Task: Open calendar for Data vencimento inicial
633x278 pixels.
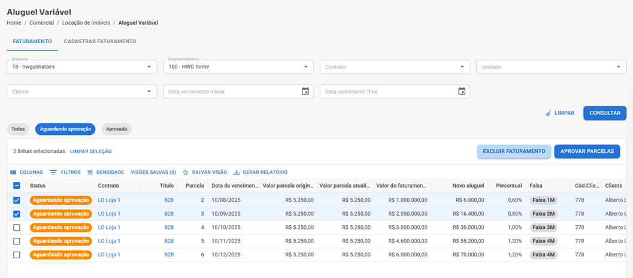Action: click(x=305, y=91)
